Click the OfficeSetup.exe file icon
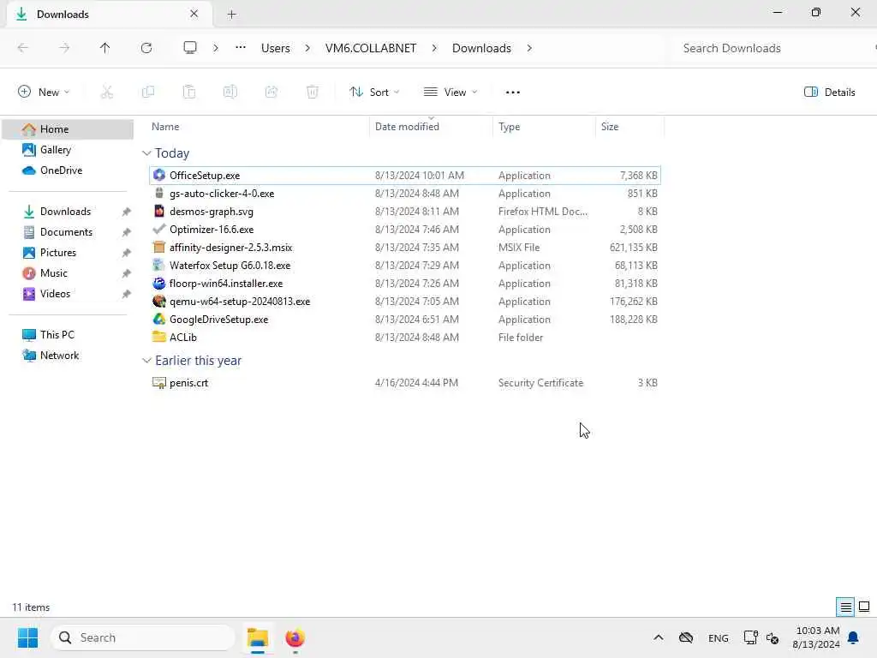This screenshot has width=877, height=658. point(159,175)
